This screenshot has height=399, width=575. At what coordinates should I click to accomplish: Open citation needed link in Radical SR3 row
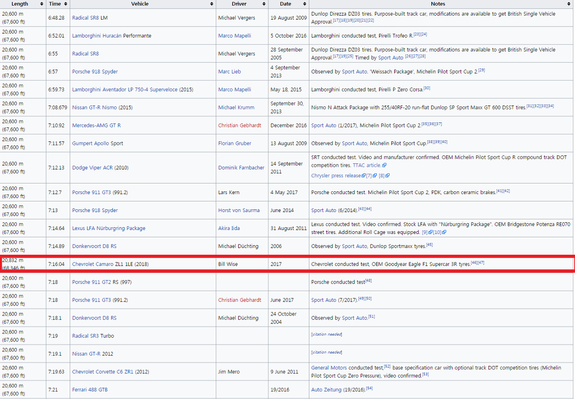click(x=327, y=334)
